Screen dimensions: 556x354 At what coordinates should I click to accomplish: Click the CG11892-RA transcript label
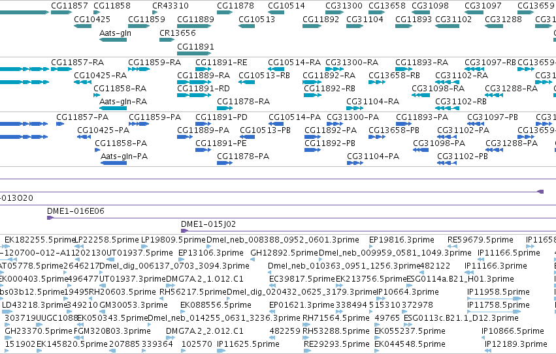pyautogui.click(x=329, y=76)
